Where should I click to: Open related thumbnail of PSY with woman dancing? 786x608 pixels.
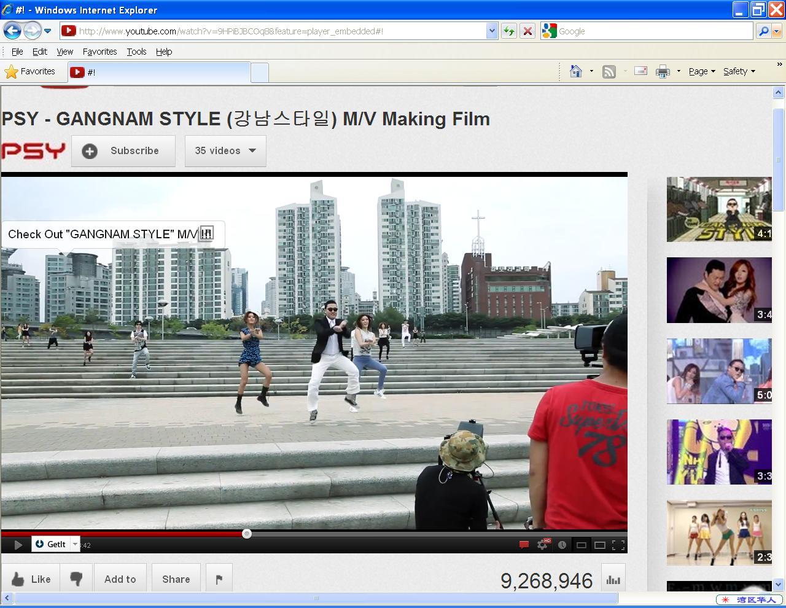pyautogui.click(x=719, y=290)
